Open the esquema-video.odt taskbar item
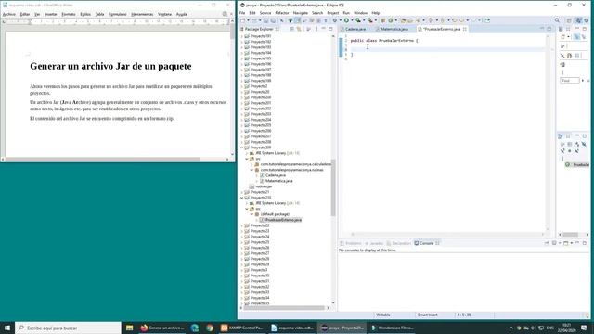The image size is (594, 334). coord(291,328)
